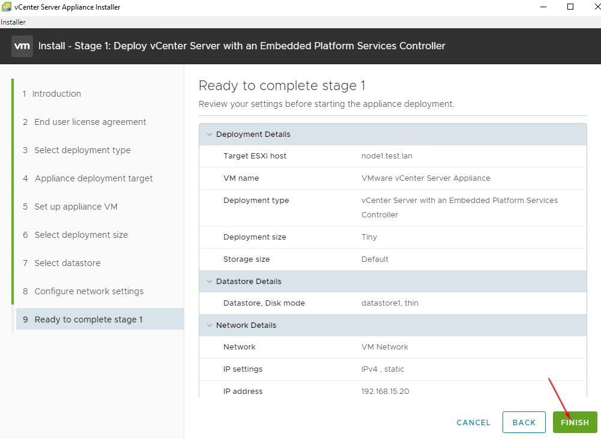The image size is (601, 439).
Task: Close the installer window
Action: coord(597,7)
